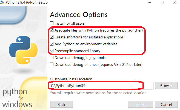
Task: Check Download debugging symbols
Action: point(52,58)
